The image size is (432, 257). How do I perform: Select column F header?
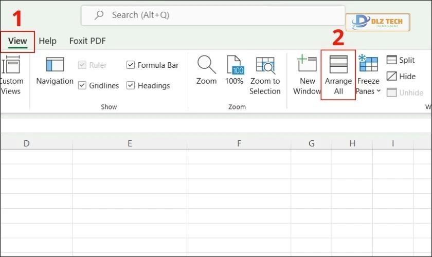239,143
